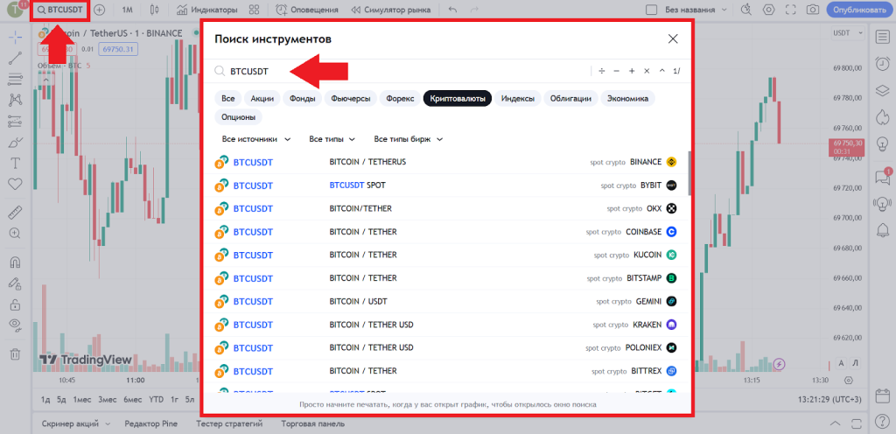
Task: Open the Индикаторы button
Action: [x=206, y=10]
